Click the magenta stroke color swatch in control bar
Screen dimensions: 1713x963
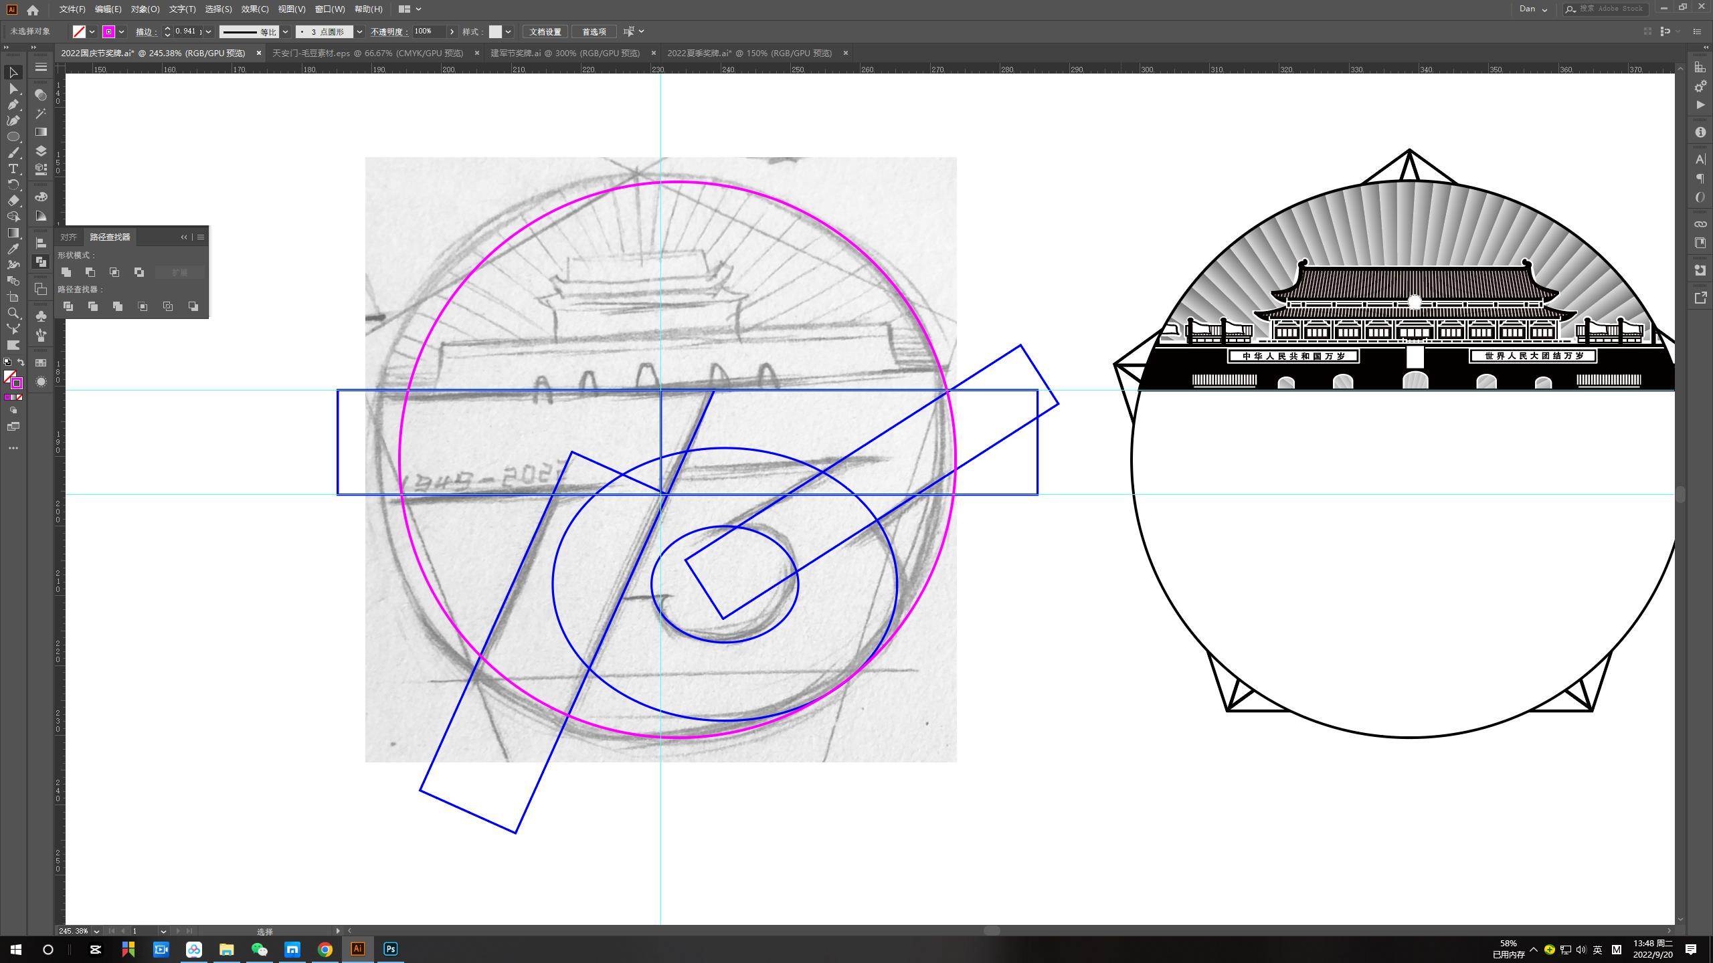108,31
